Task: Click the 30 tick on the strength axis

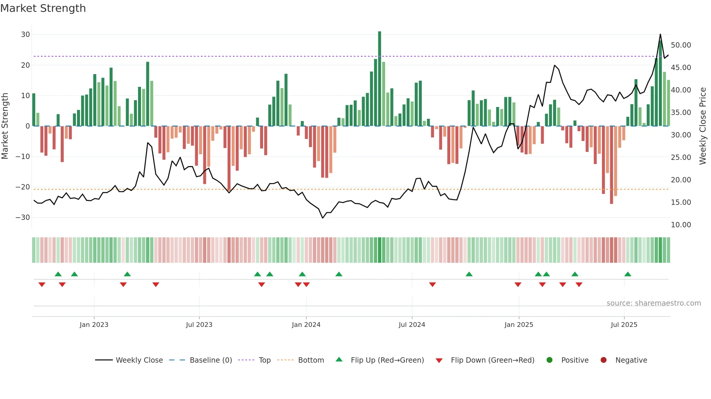Action: pyautogui.click(x=25, y=35)
